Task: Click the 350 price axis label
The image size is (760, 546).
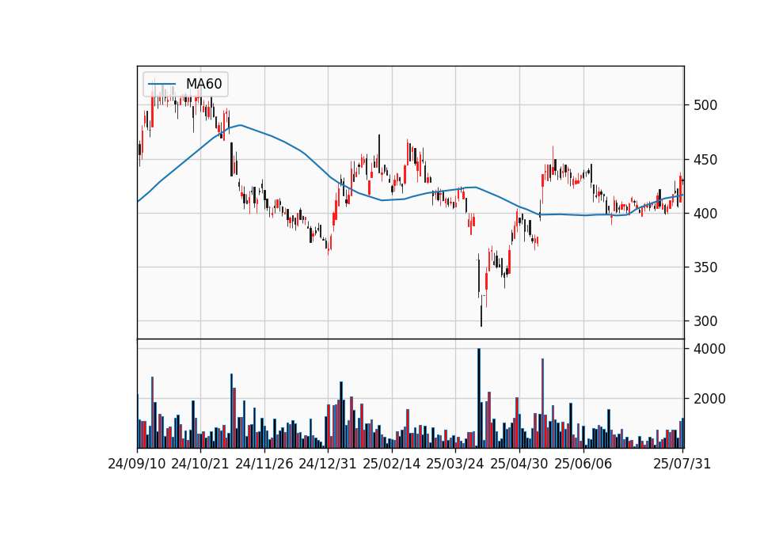Action: (705, 267)
